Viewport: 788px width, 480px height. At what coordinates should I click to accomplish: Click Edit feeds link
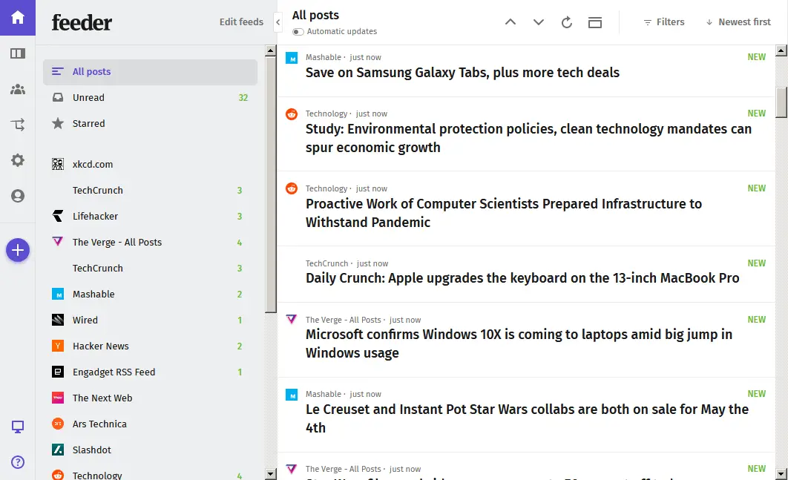241,22
